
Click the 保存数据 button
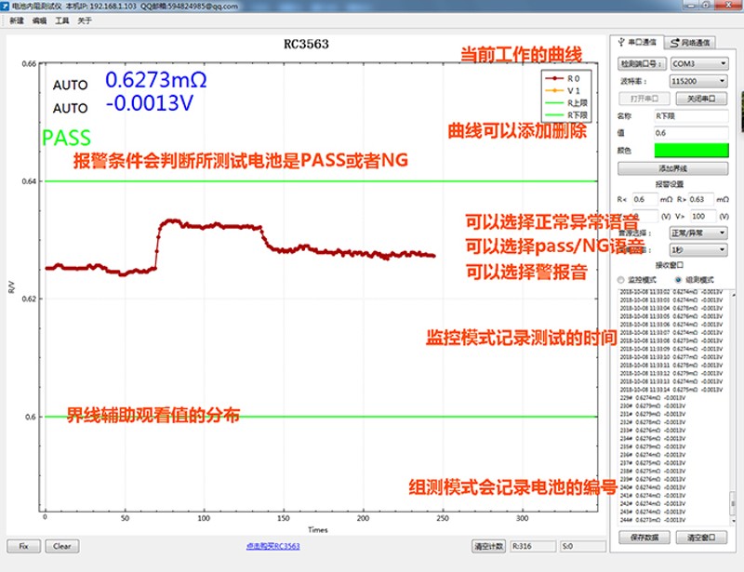[644, 538]
